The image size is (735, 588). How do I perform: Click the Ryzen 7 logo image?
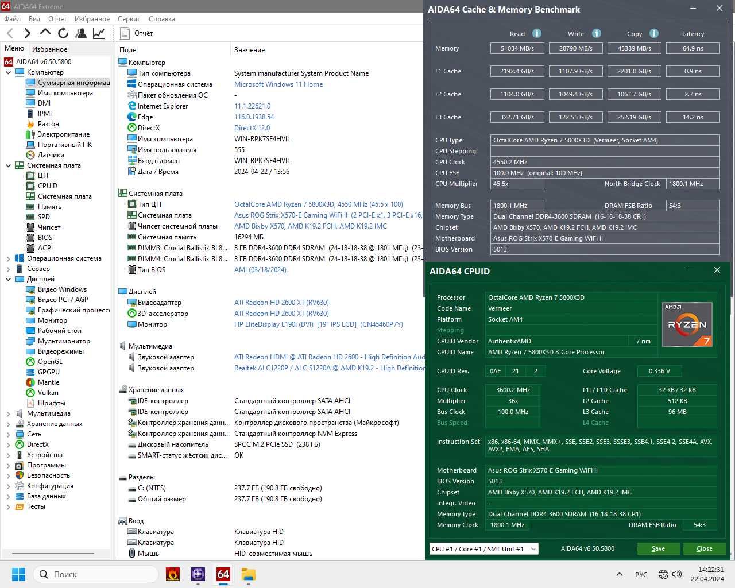(687, 324)
